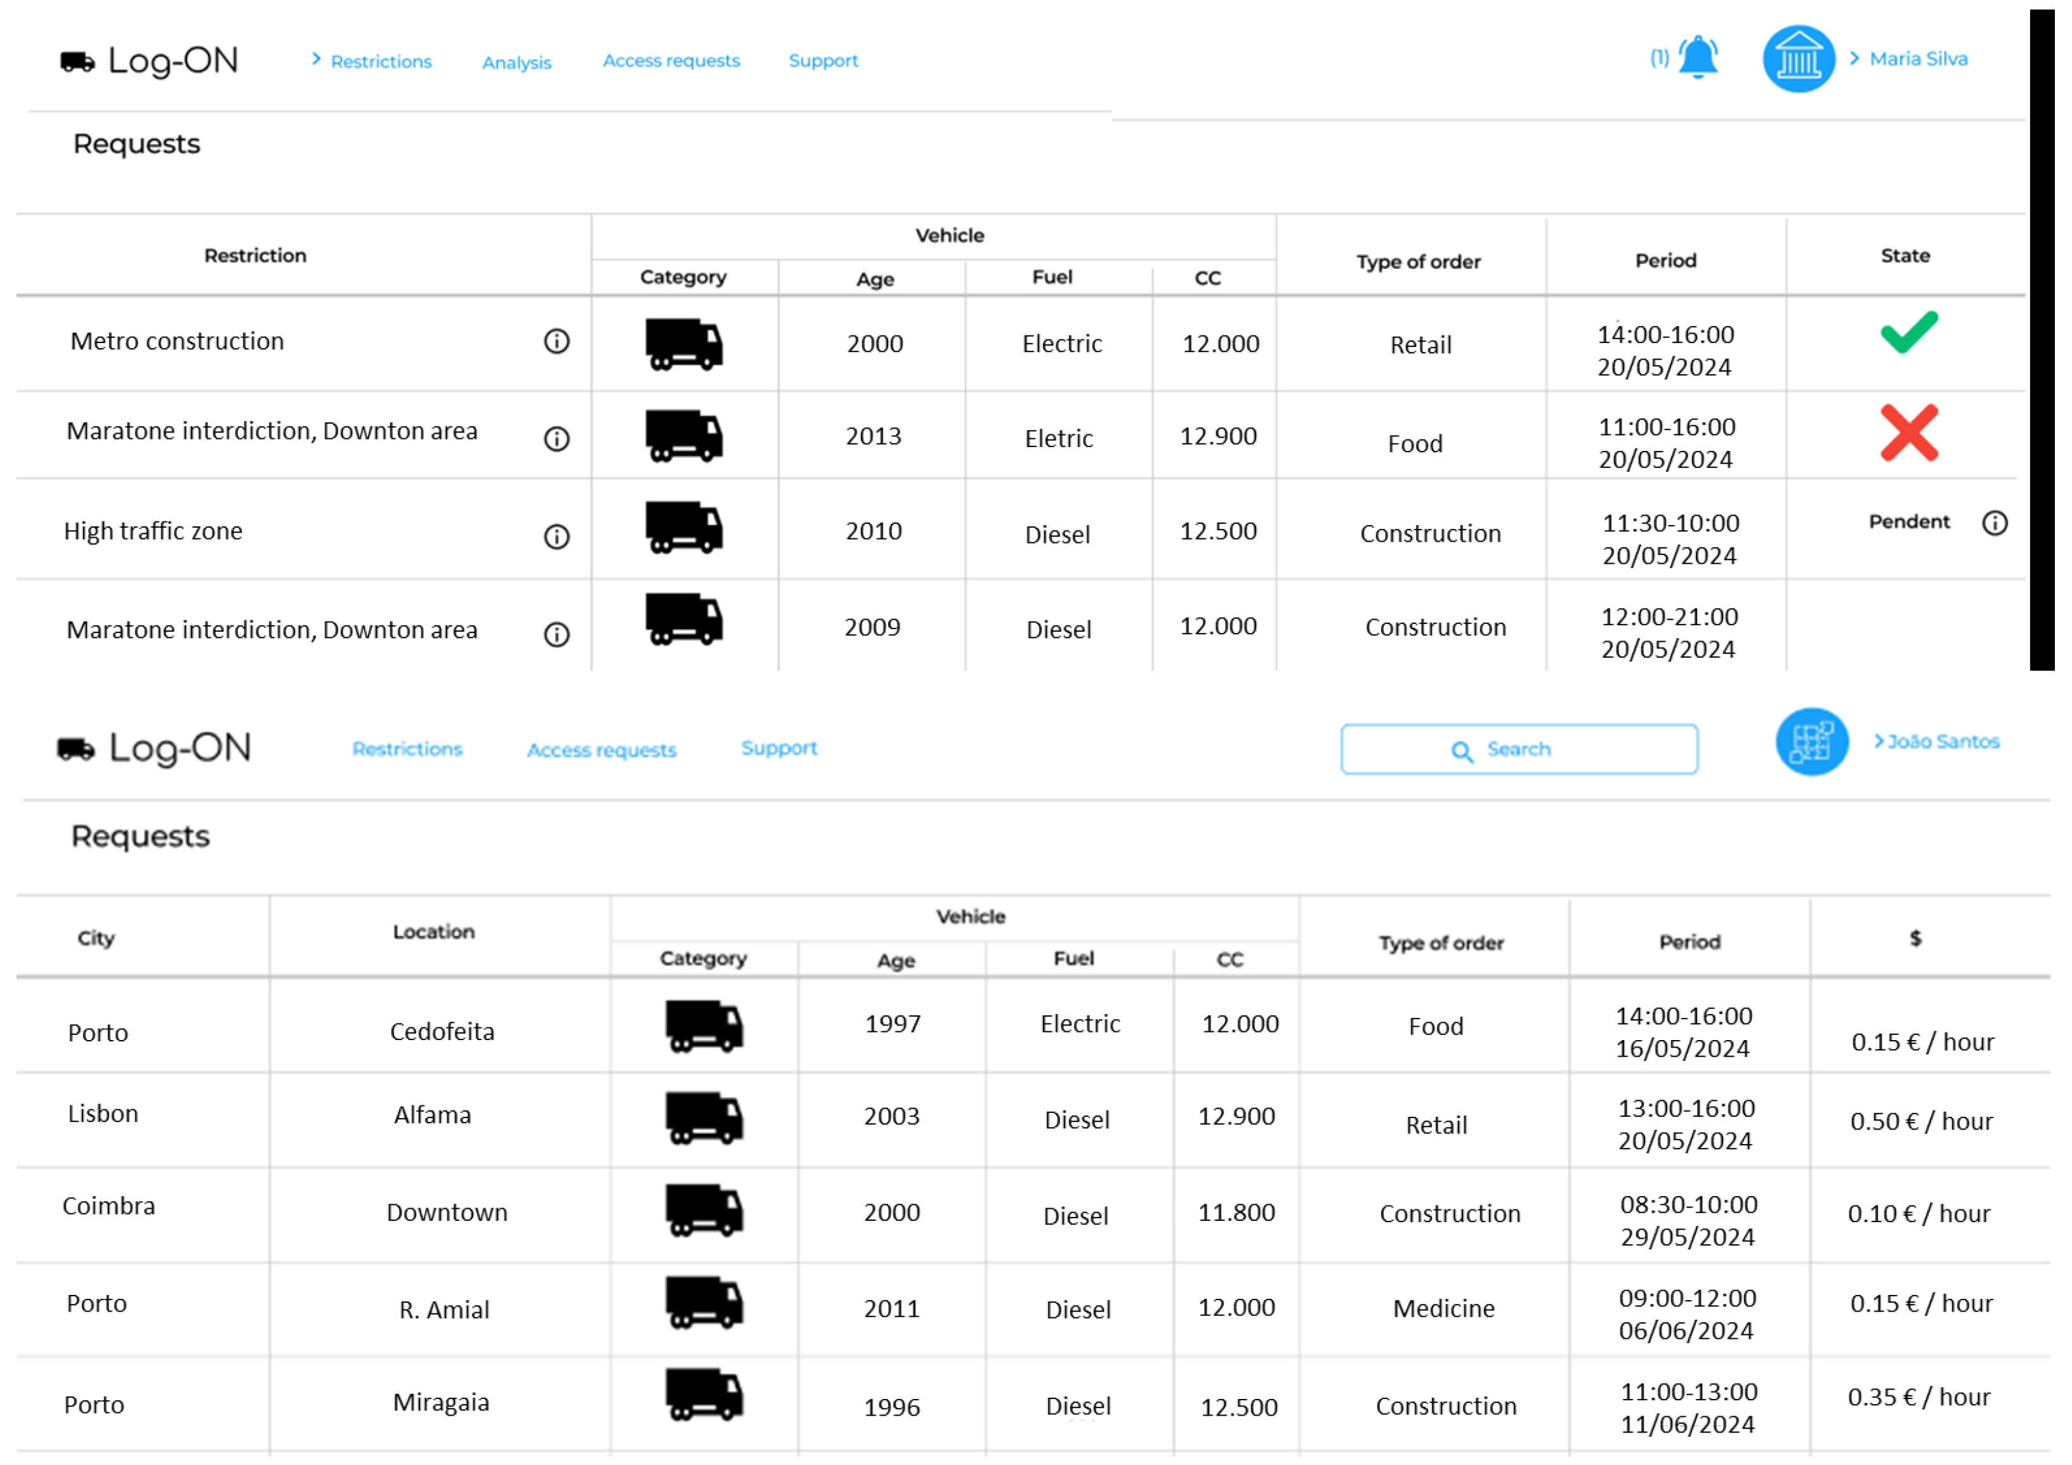
Task: Click the Search input field
Action: [x=1519, y=750]
